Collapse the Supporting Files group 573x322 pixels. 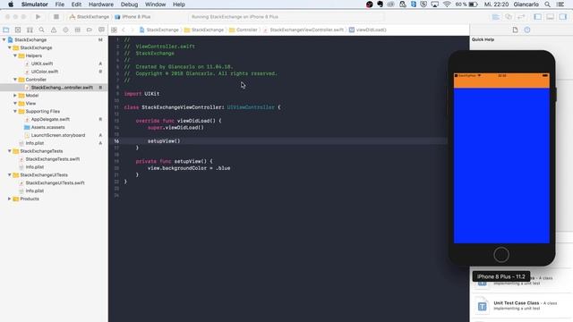tap(15, 111)
